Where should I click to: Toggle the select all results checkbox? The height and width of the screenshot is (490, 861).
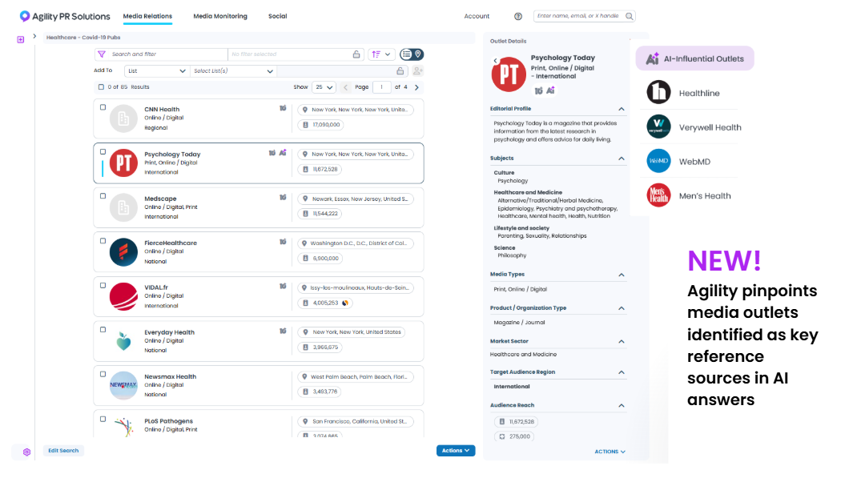[x=101, y=86]
